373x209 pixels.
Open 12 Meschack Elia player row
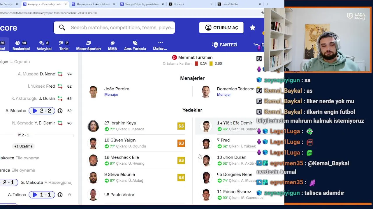[136, 160]
